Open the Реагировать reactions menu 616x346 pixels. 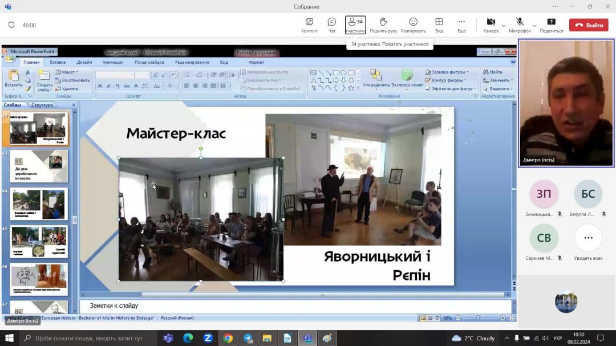click(x=413, y=25)
